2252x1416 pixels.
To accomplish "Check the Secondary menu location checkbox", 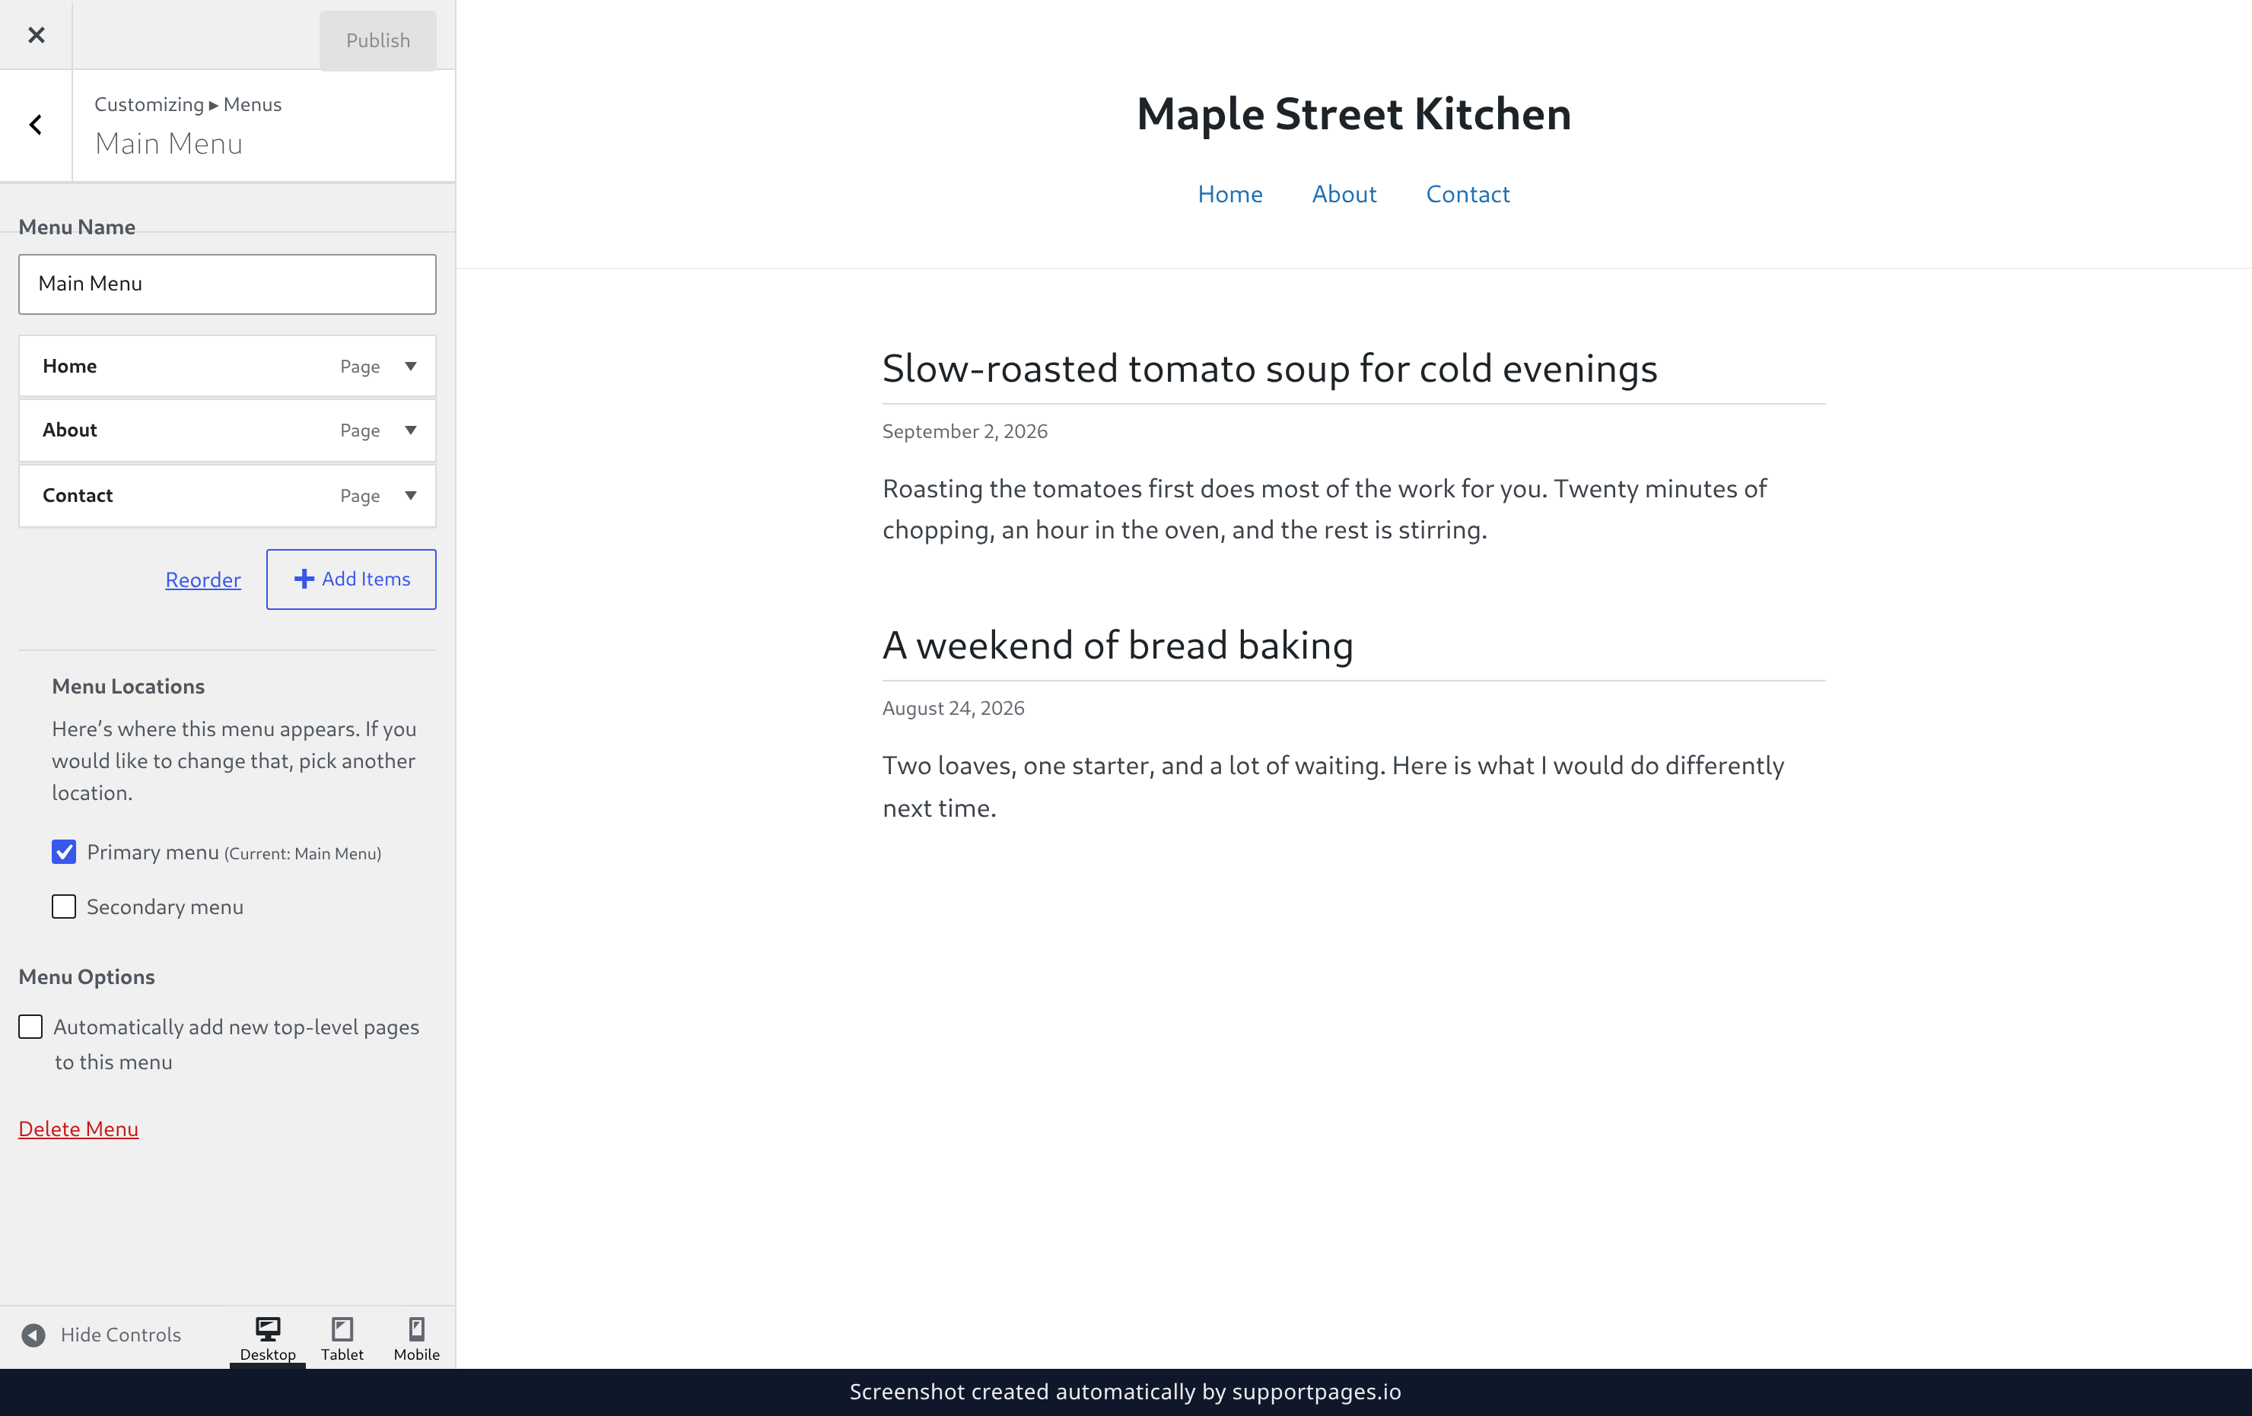I will pyautogui.click(x=64, y=906).
